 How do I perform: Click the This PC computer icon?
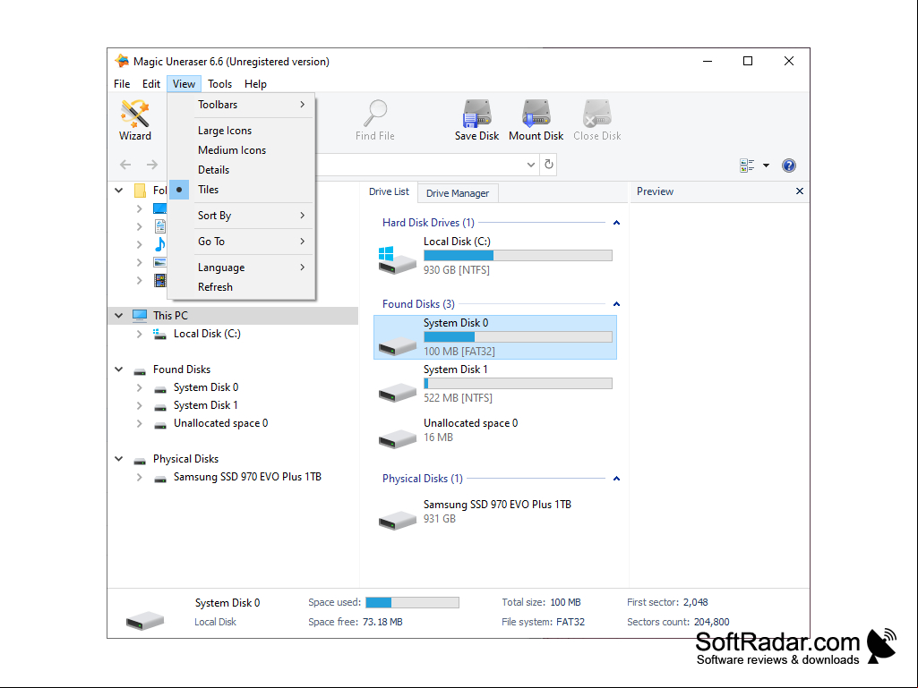[x=140, y=315]
